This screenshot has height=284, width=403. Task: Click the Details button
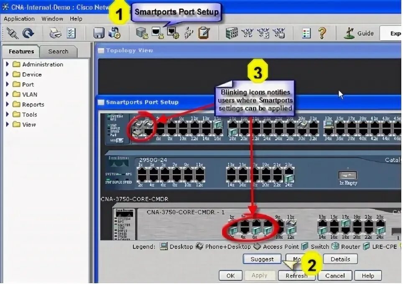(340, 259)
